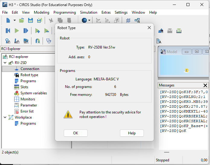210x165 pixels.
Task: Select Slots in the RCI tree
Action: point(24,87)
